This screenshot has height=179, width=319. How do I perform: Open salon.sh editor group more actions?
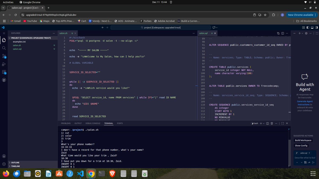(194, 33)
